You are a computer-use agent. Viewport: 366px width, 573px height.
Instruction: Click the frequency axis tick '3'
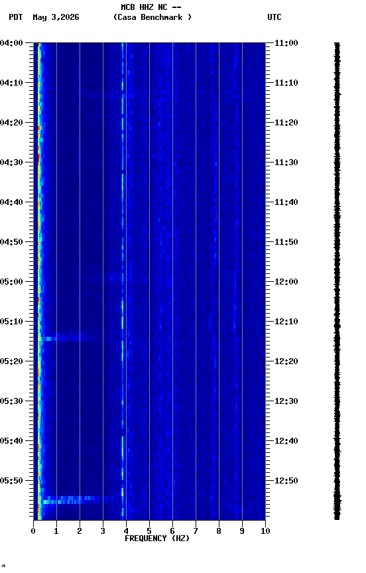[103, 531]
